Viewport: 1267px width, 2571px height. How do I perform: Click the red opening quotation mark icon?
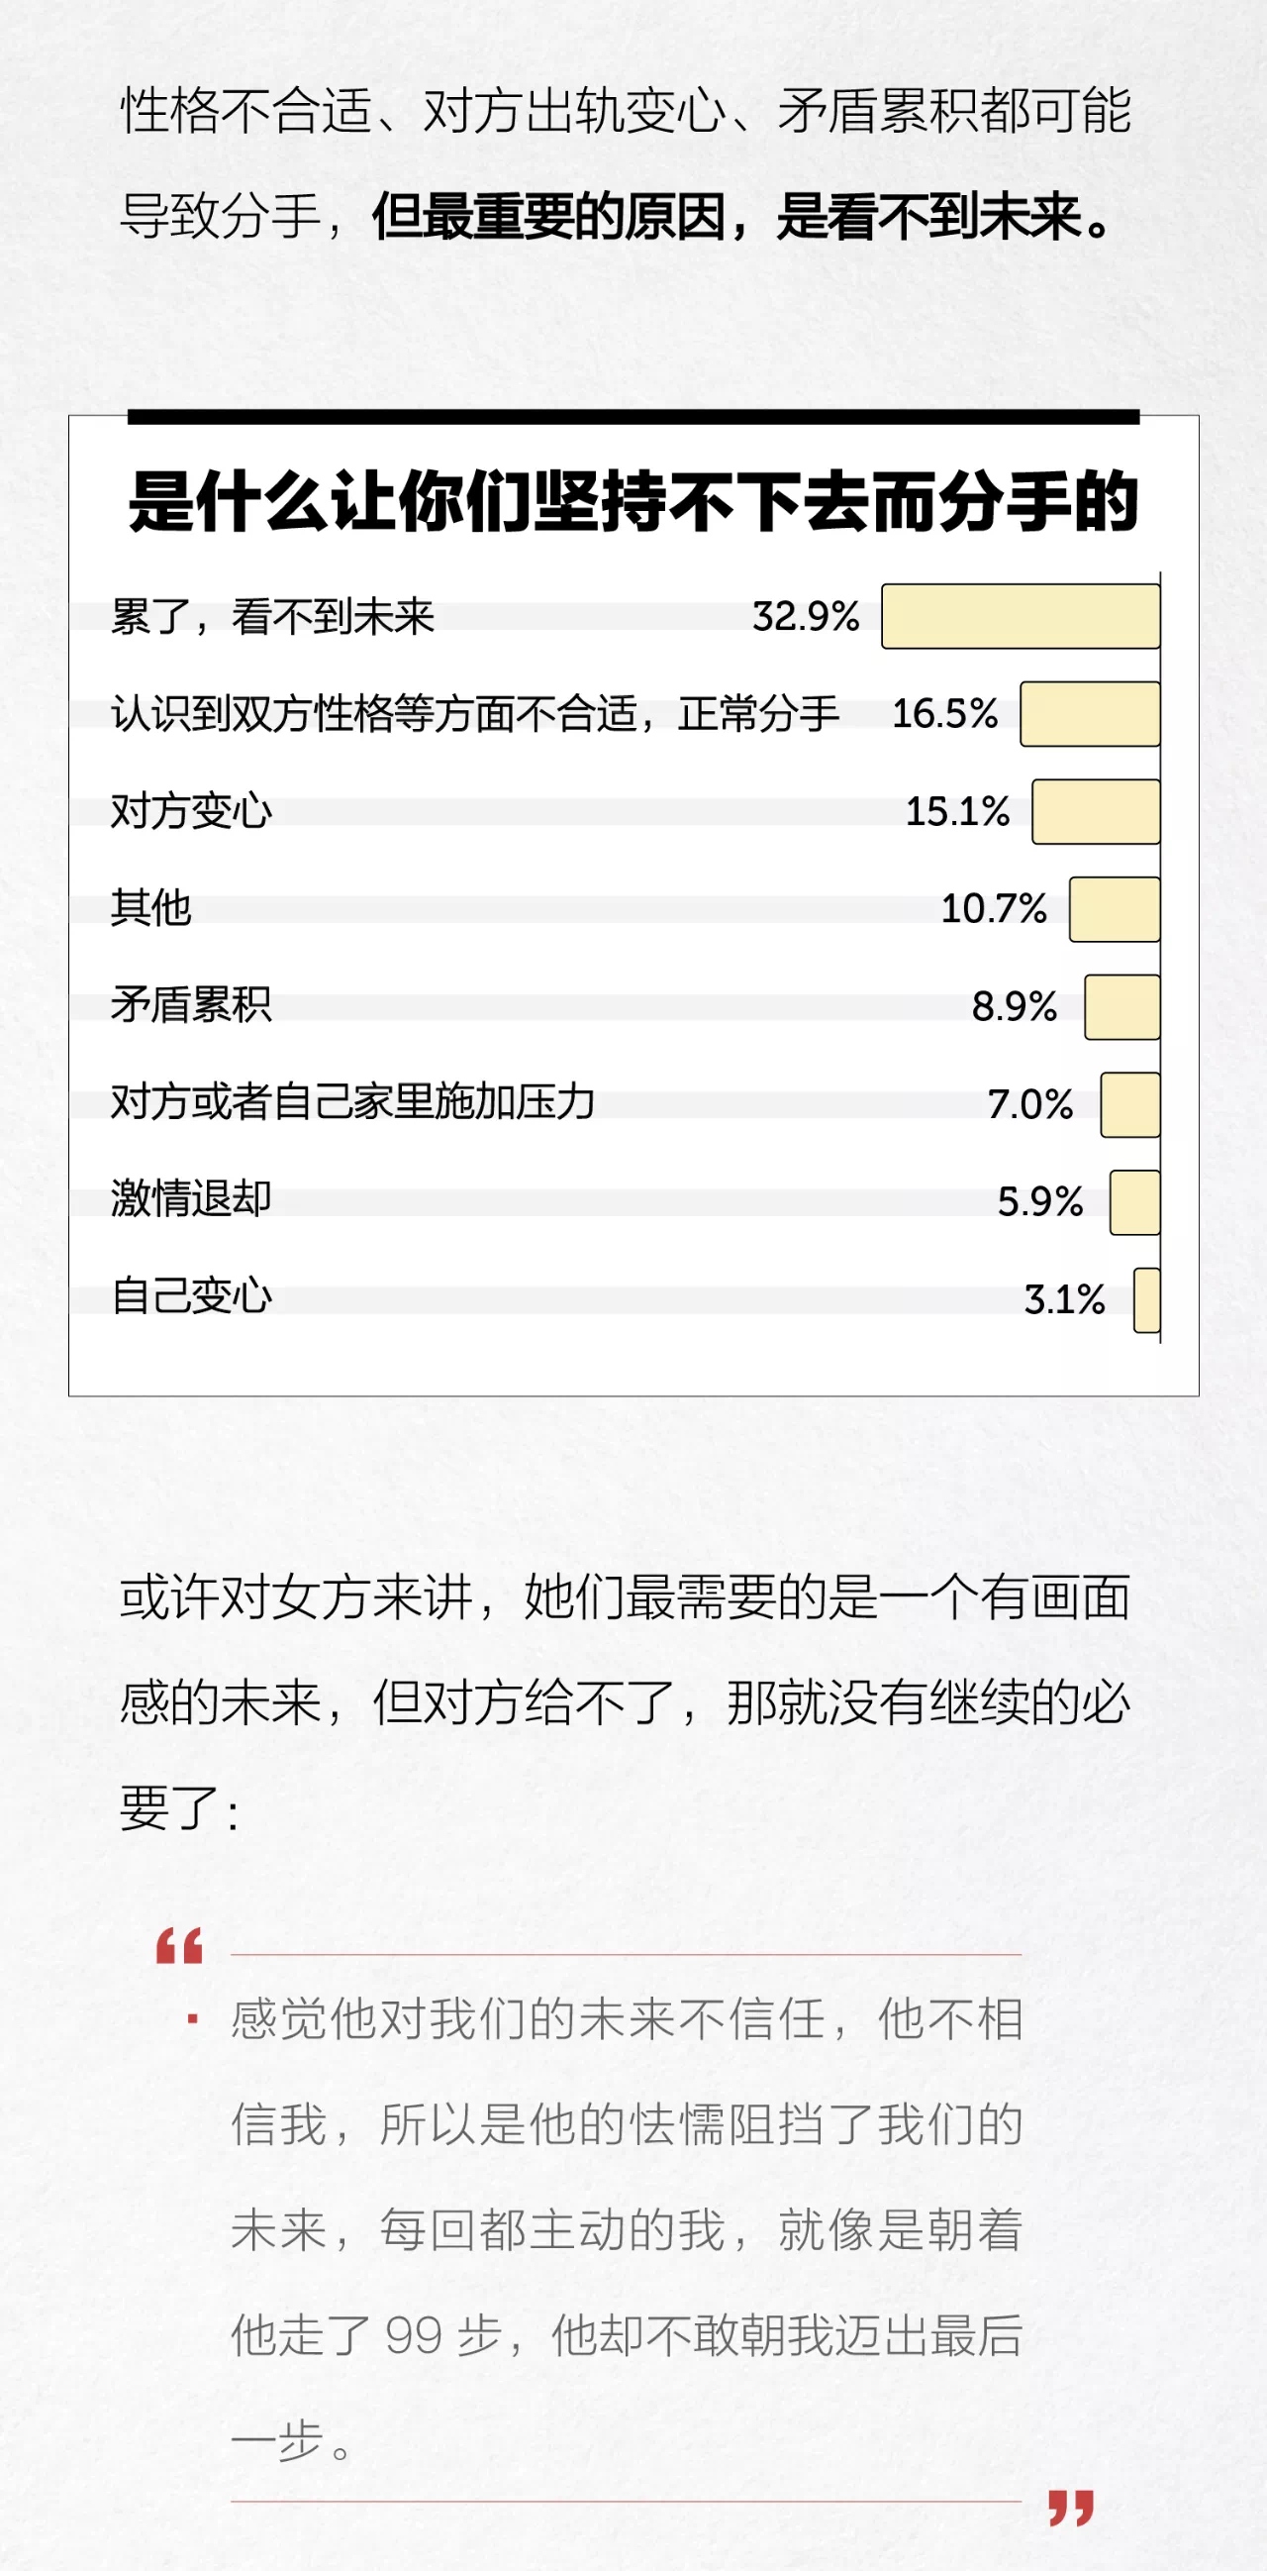tap(179, 1946)
